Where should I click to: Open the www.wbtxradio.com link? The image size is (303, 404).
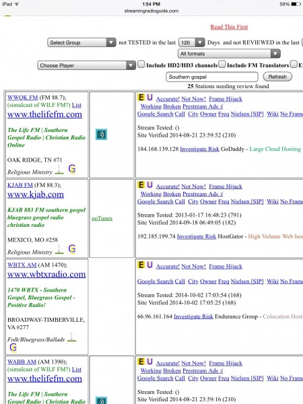[x=46, y=274]
